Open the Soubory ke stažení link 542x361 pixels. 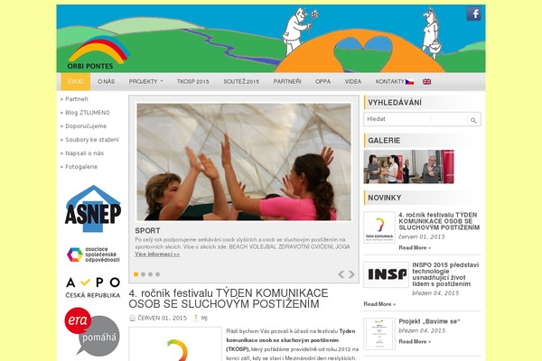coord(92,140)
